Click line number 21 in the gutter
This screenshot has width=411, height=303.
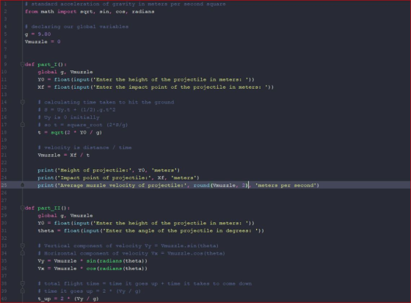[x=4, y=156]
